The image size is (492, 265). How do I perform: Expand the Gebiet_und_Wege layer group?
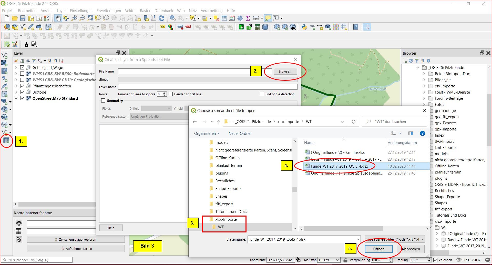[x=16, y=68]
